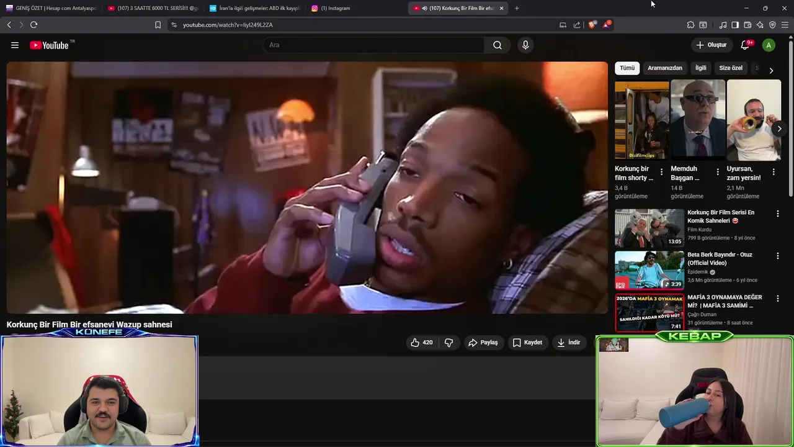Click the share page icon in address bar
This screenshot has width=794, height=447.
click(577, 25)
